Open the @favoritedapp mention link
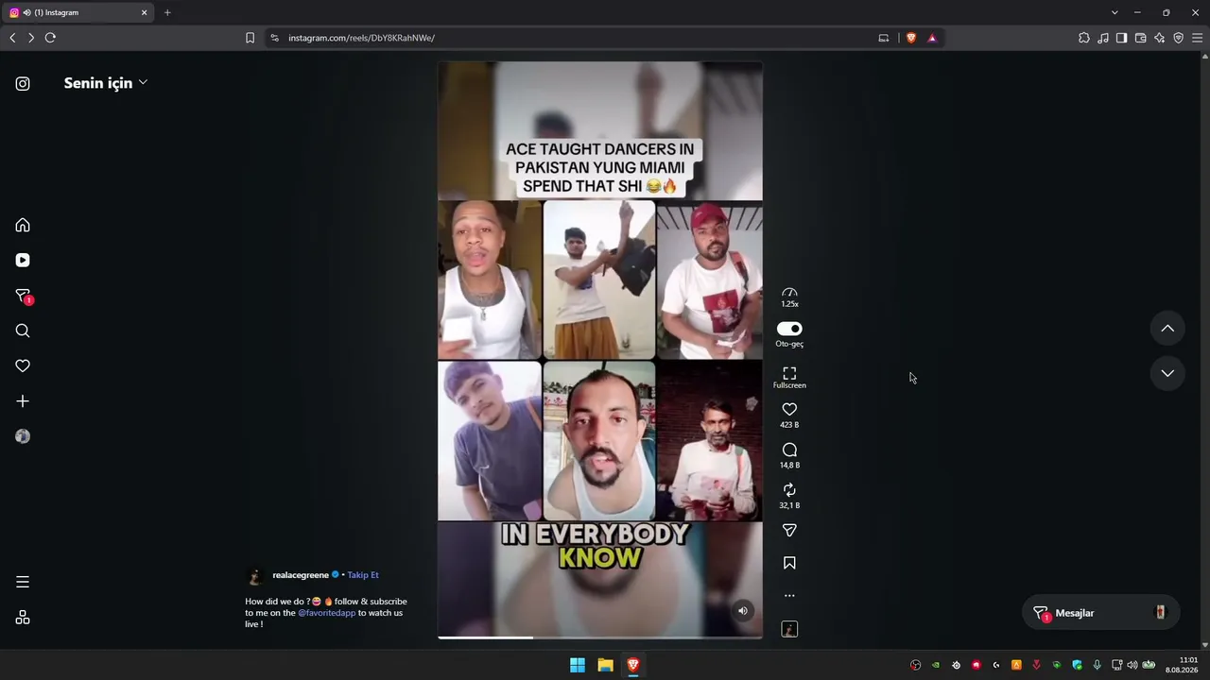Screen dimensions: 1210x680 point(327,613)
